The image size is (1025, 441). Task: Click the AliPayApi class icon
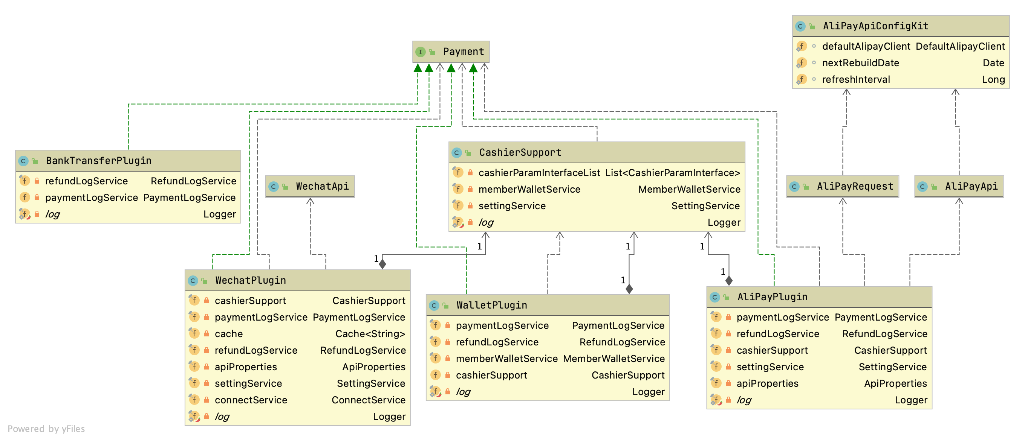pos(922,186)
